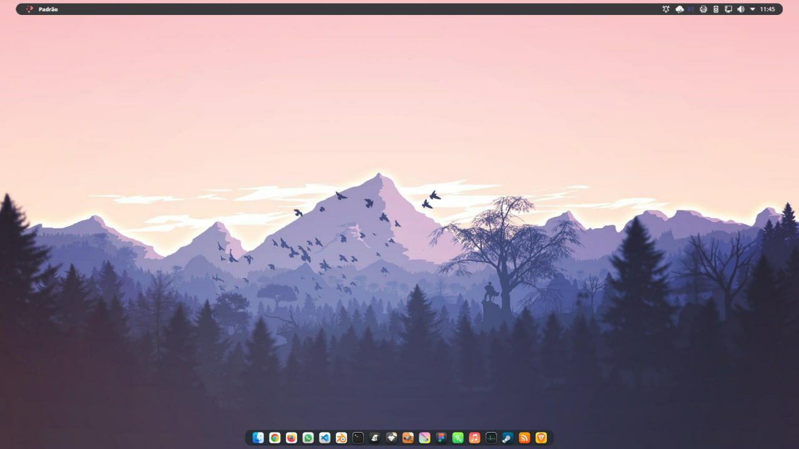Open WhatsApp from the dock
The height and width of the screenshot is (449, 799).
coord(308,438)
